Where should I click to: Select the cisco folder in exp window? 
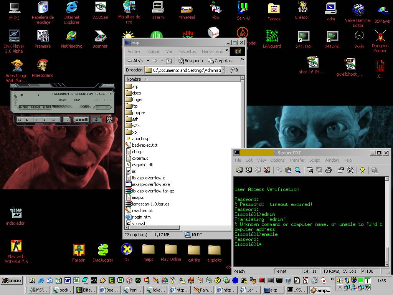134,93
